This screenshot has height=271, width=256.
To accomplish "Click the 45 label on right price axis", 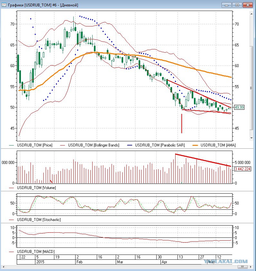I will click(x=237, y=128).
